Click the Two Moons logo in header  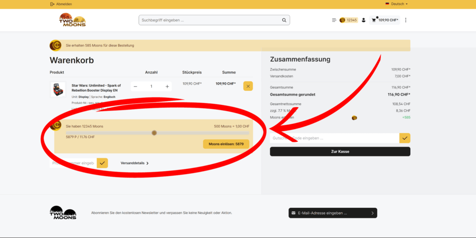point(72,20)
